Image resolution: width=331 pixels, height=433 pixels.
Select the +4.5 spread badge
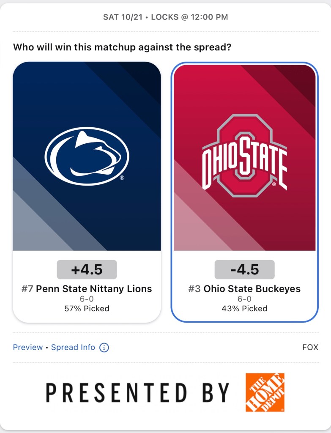coord(87,270)
